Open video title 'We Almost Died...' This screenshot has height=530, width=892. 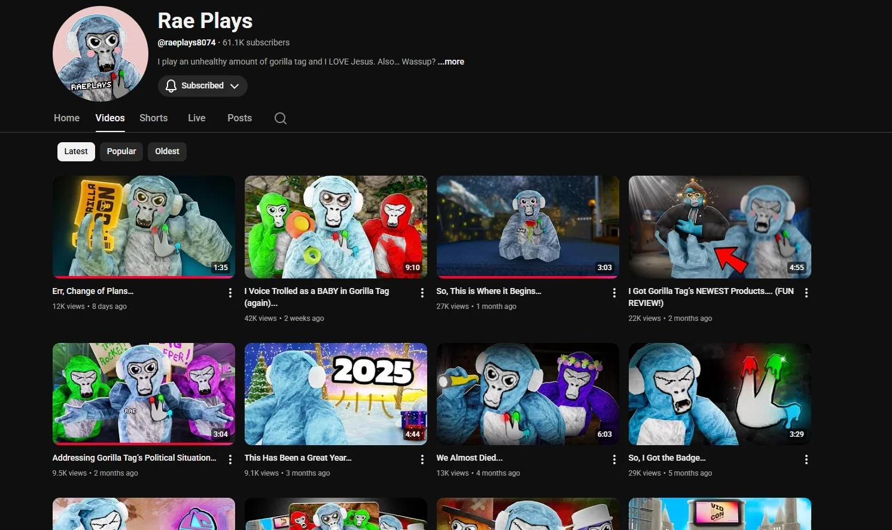pyautogui.click(x=470, y=458)
